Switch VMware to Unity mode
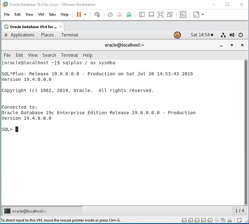This screenshot has width=249, height=224. [x=170, y=14]
